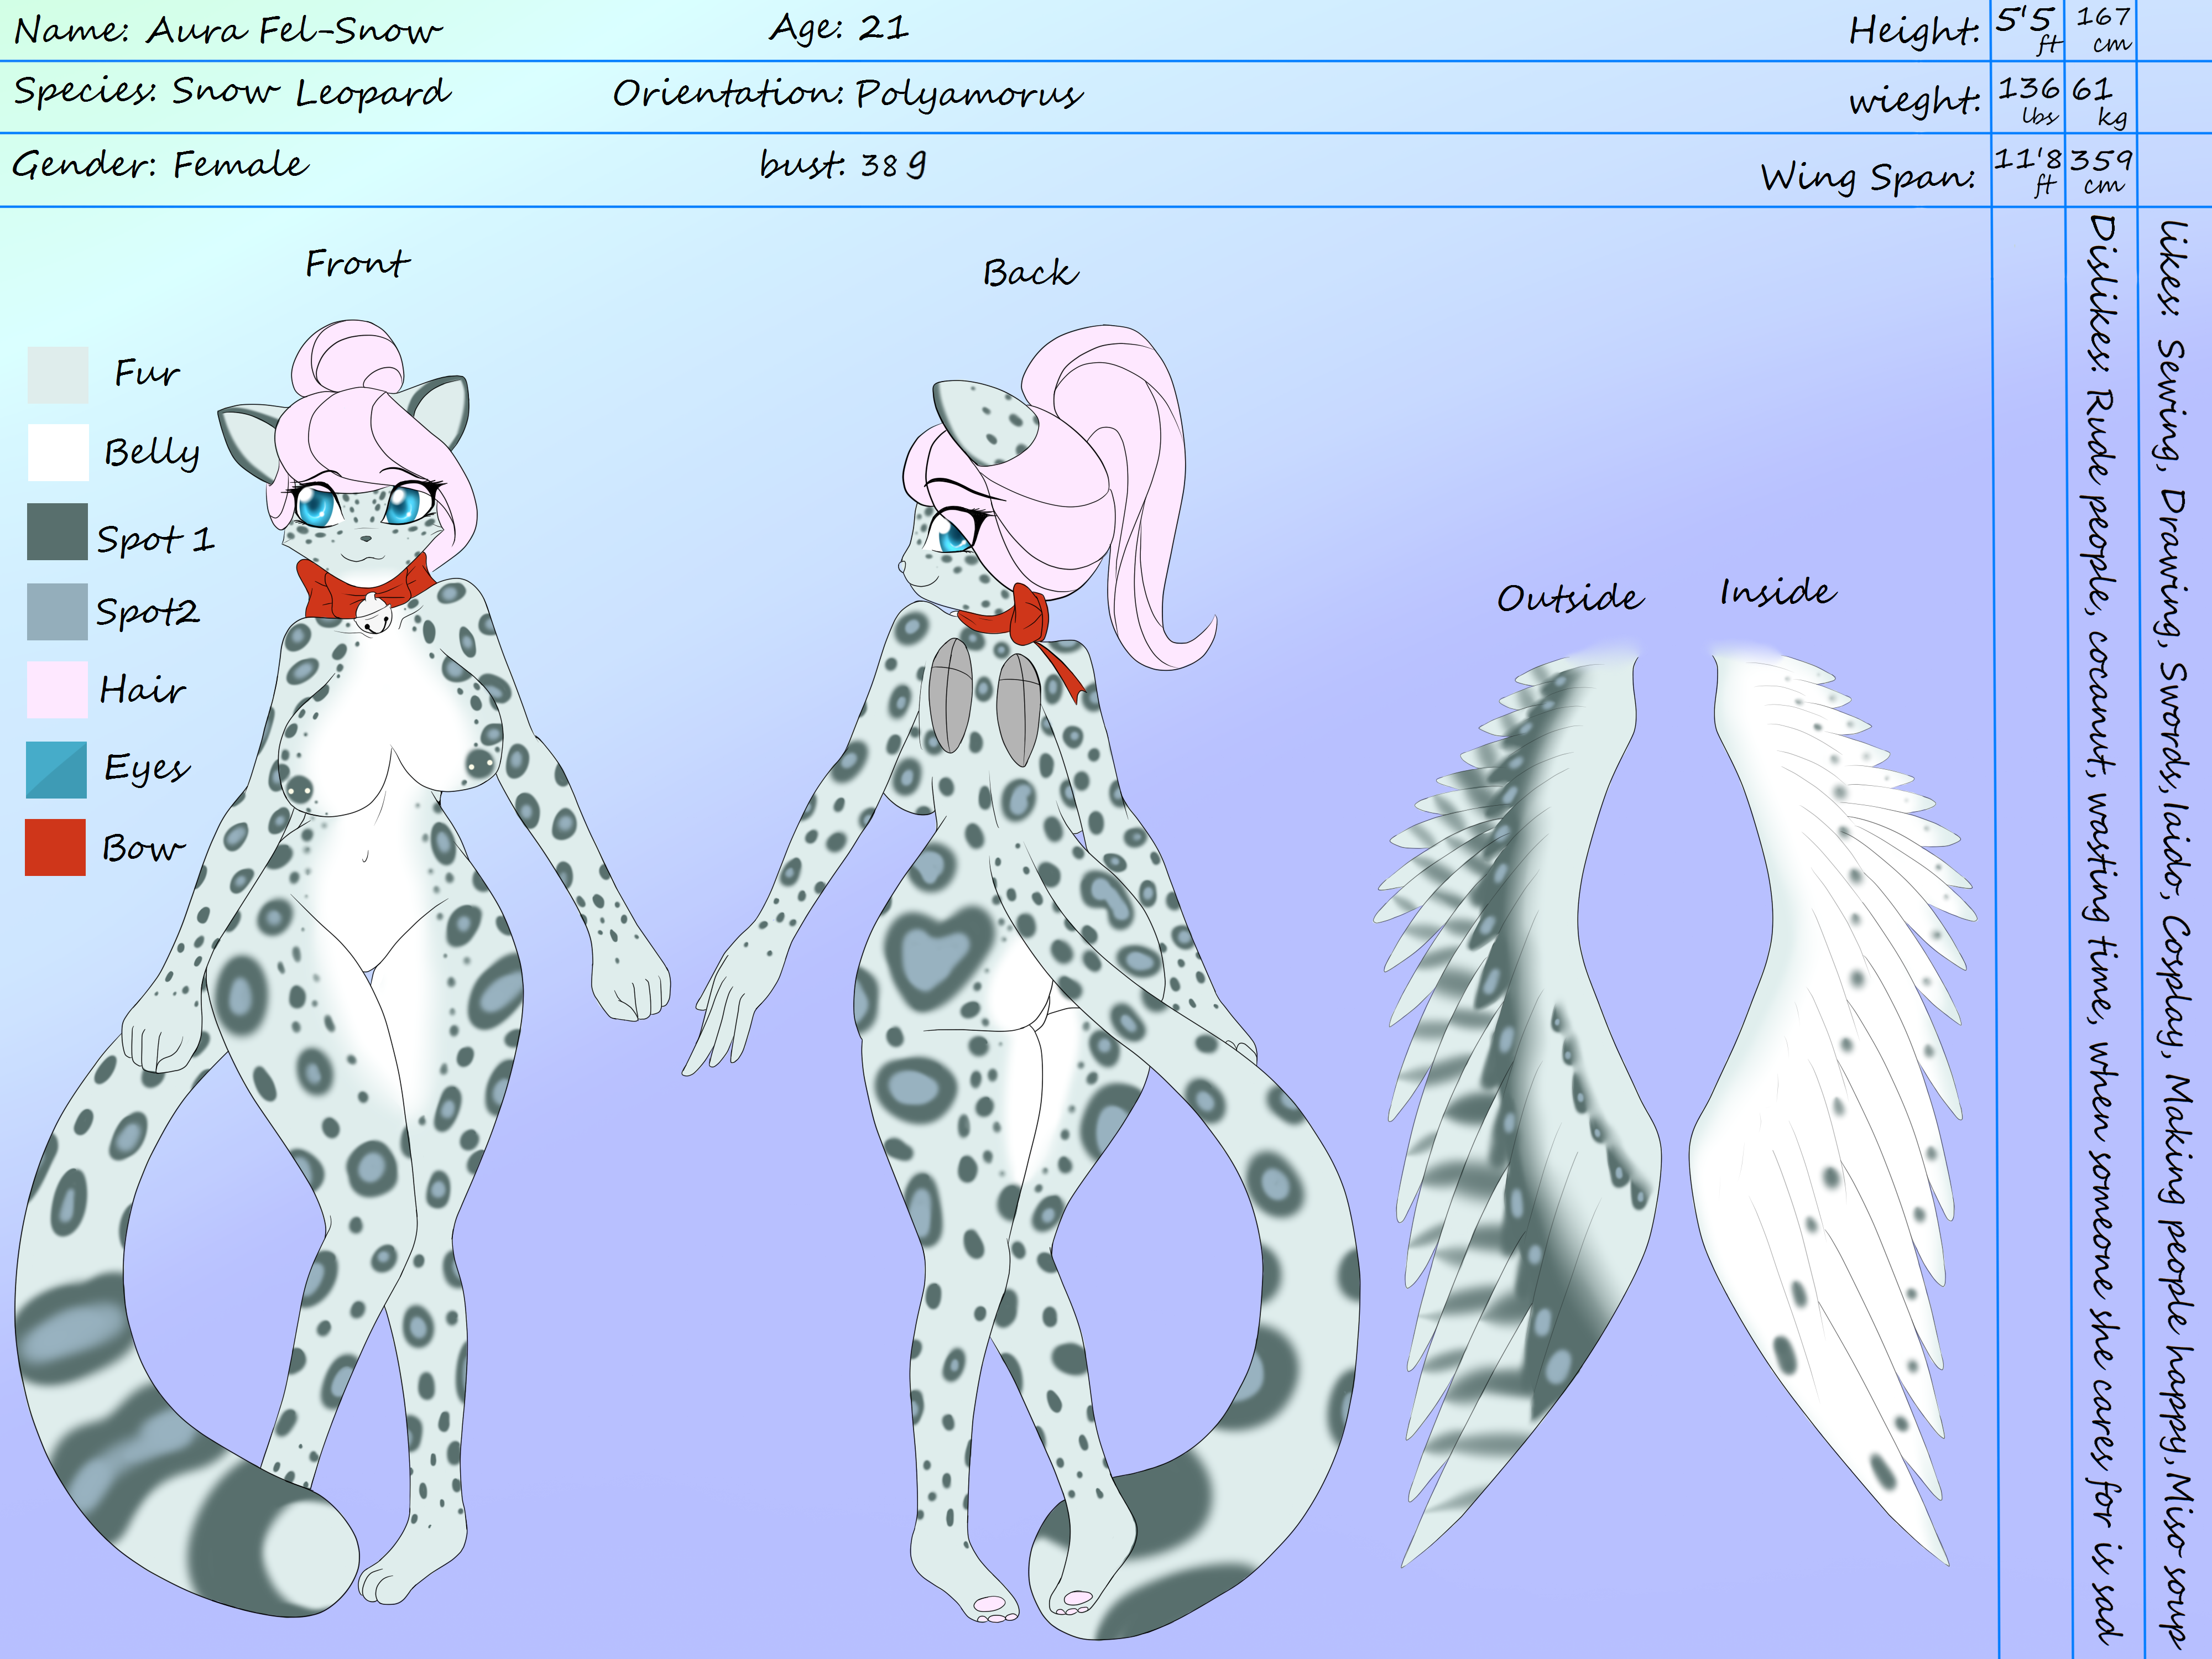Pick the teal Eyes color swatch
Viewport: 2212px width, 1659px height.
[57, 769]
